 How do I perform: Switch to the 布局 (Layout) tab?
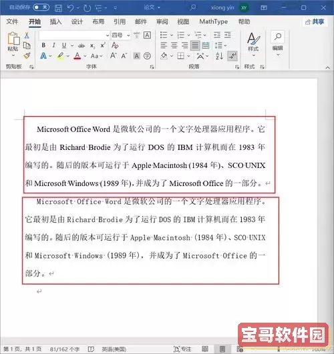coord(98,22)
